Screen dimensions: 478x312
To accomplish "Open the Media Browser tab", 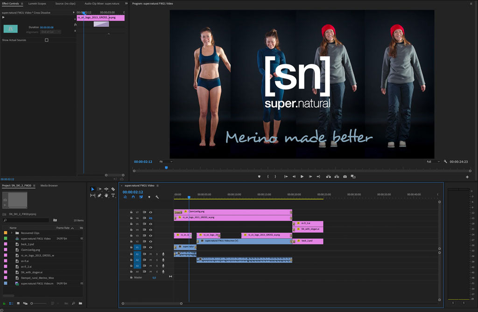I will (x=49, y=186).
